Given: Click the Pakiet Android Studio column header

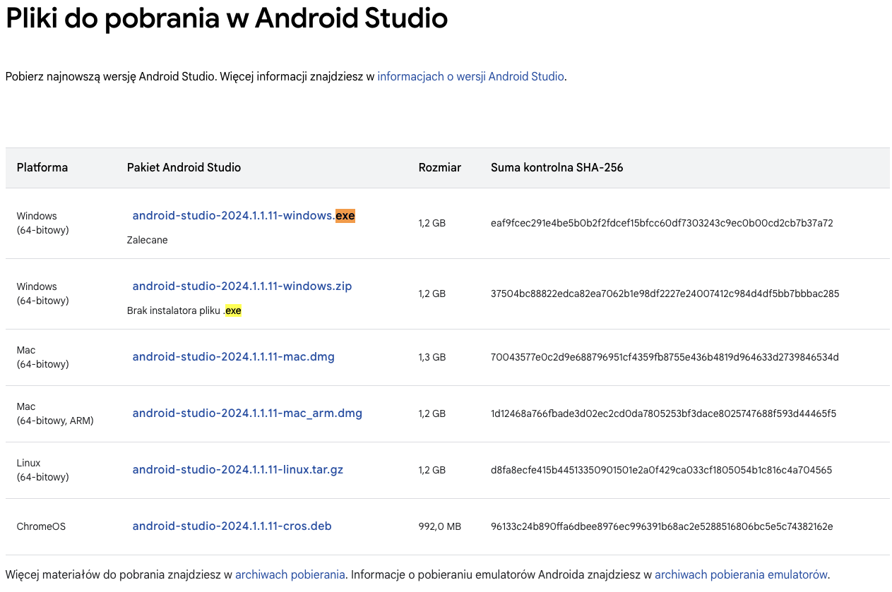Looking at the screenshot, I should coord(184,167).
